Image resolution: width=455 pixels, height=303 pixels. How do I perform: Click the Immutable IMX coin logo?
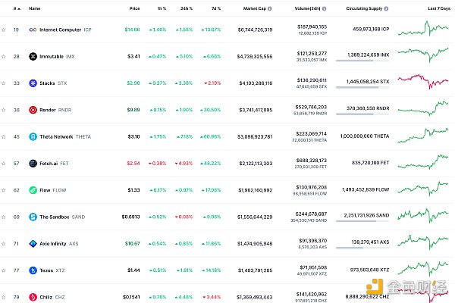[x=32, y=56]
